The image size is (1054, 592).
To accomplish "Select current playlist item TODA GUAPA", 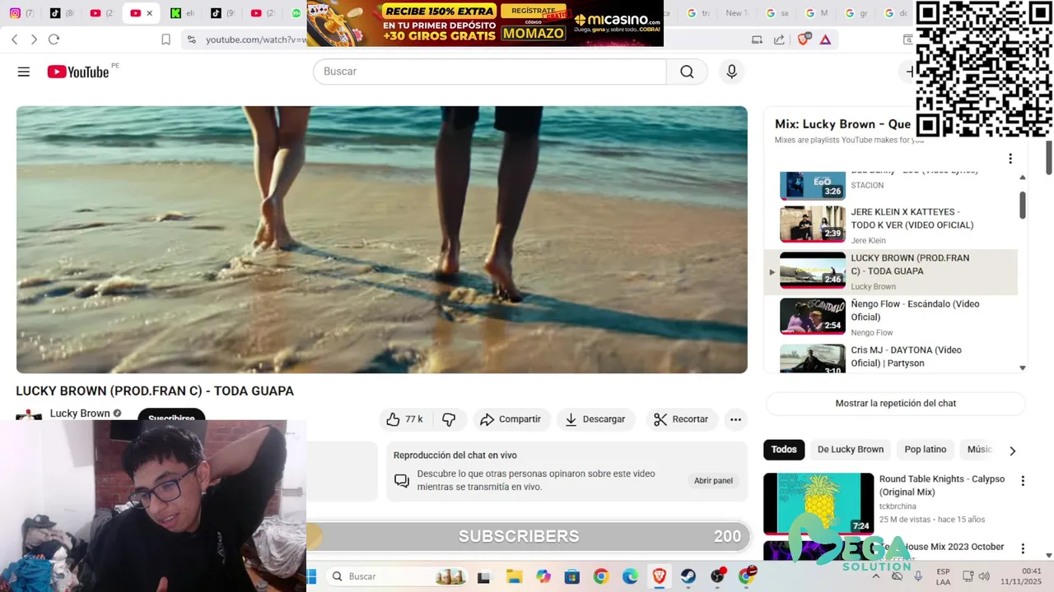I will (891, 271).
